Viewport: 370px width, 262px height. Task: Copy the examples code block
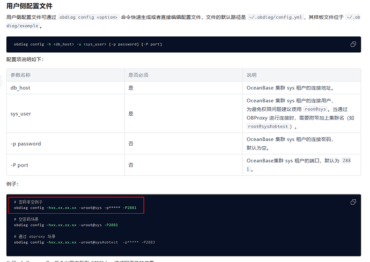(x=353, y=202)
